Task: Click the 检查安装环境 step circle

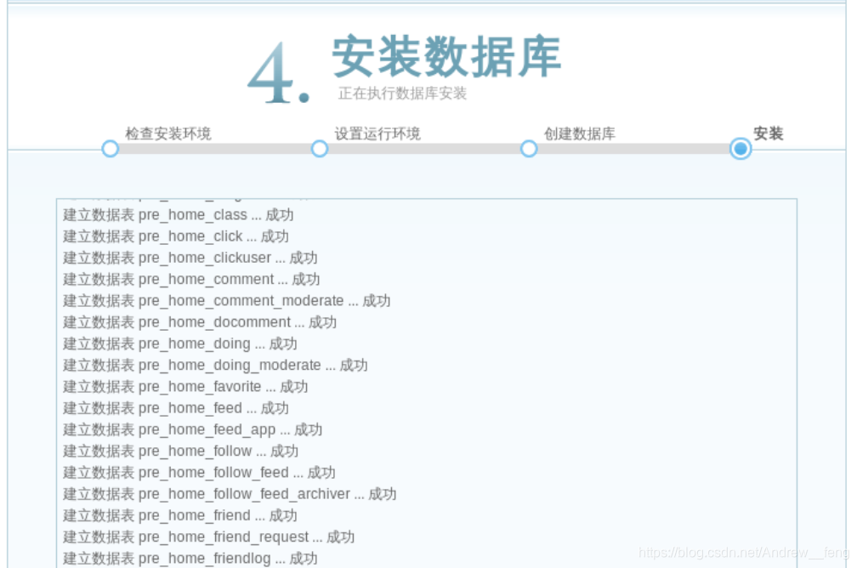Action: pyautogui.click(x=111, y=149)
